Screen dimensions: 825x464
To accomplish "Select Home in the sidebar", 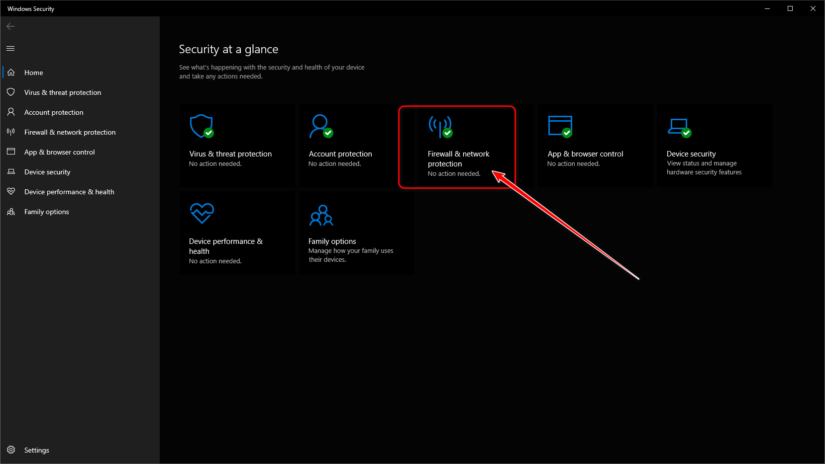I will [x=34, y=73].
